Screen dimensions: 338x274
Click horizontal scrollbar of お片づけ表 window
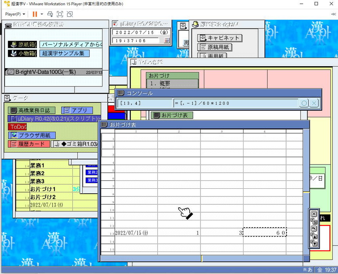click(202, 258)
